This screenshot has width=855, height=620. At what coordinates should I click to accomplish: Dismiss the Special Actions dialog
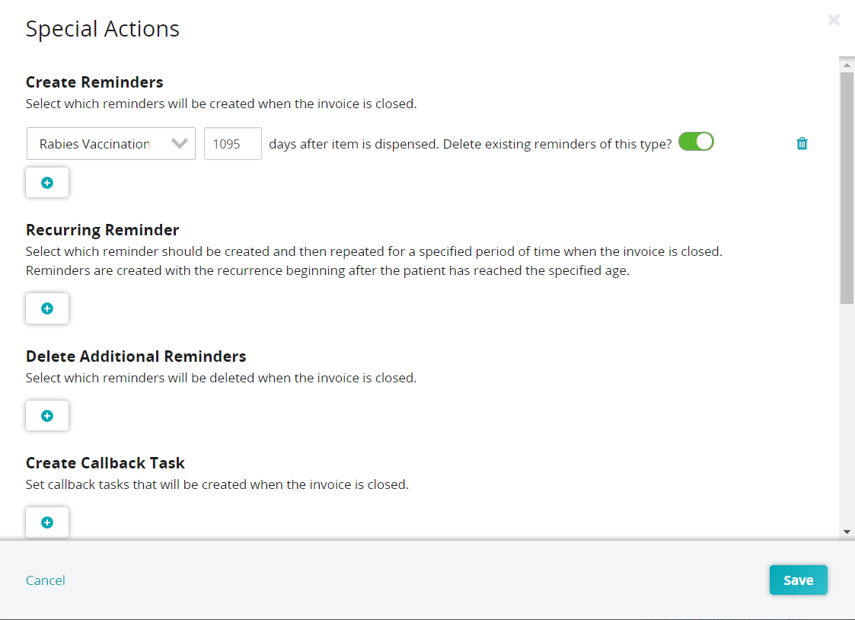point(834,20)
